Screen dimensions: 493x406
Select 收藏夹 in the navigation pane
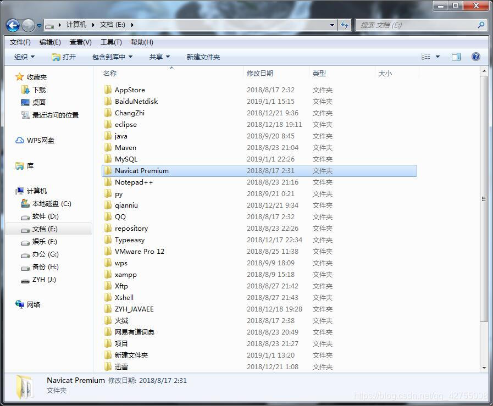pyautogui.click(x=31, y=77)
